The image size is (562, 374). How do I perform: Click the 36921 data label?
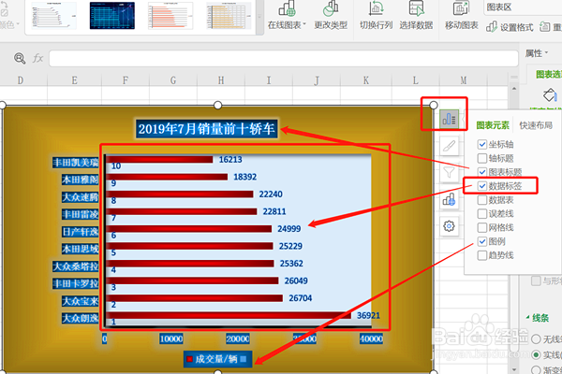368,315
